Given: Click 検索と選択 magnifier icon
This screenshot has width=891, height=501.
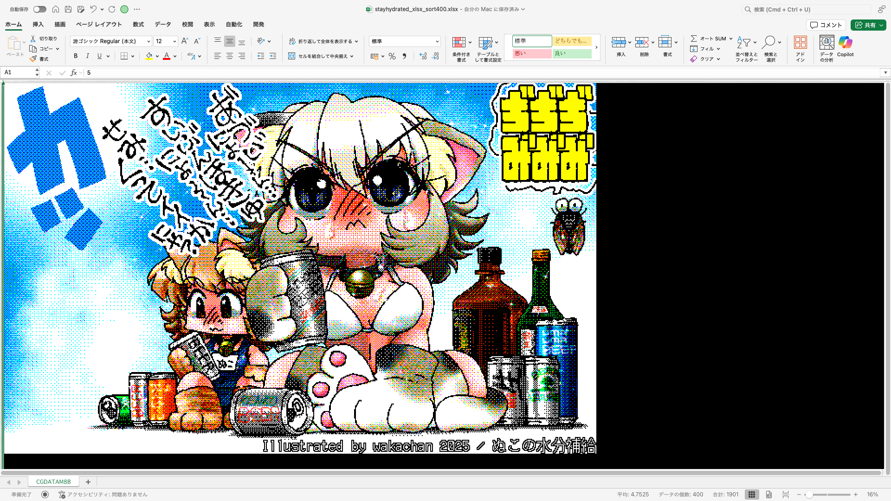Looking at the screenshot, I should [x=768, y=43].
